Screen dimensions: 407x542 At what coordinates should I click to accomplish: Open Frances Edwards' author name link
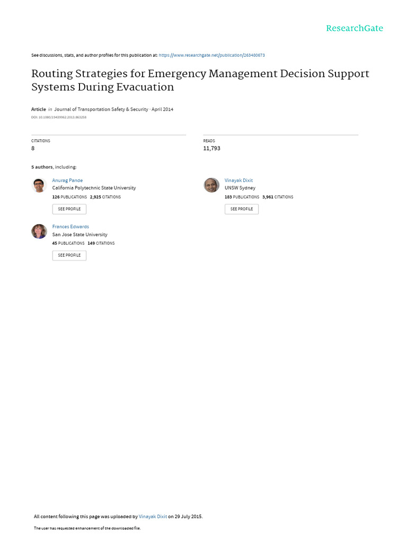click(x=70, y=227)
